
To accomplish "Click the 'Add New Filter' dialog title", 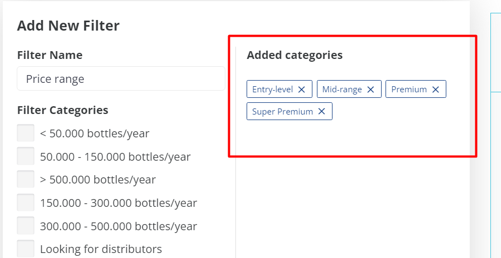I will (69, 25).
